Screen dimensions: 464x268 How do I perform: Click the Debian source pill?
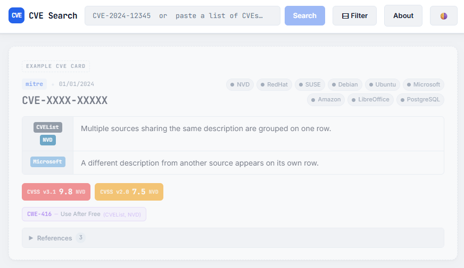[345, 85]
